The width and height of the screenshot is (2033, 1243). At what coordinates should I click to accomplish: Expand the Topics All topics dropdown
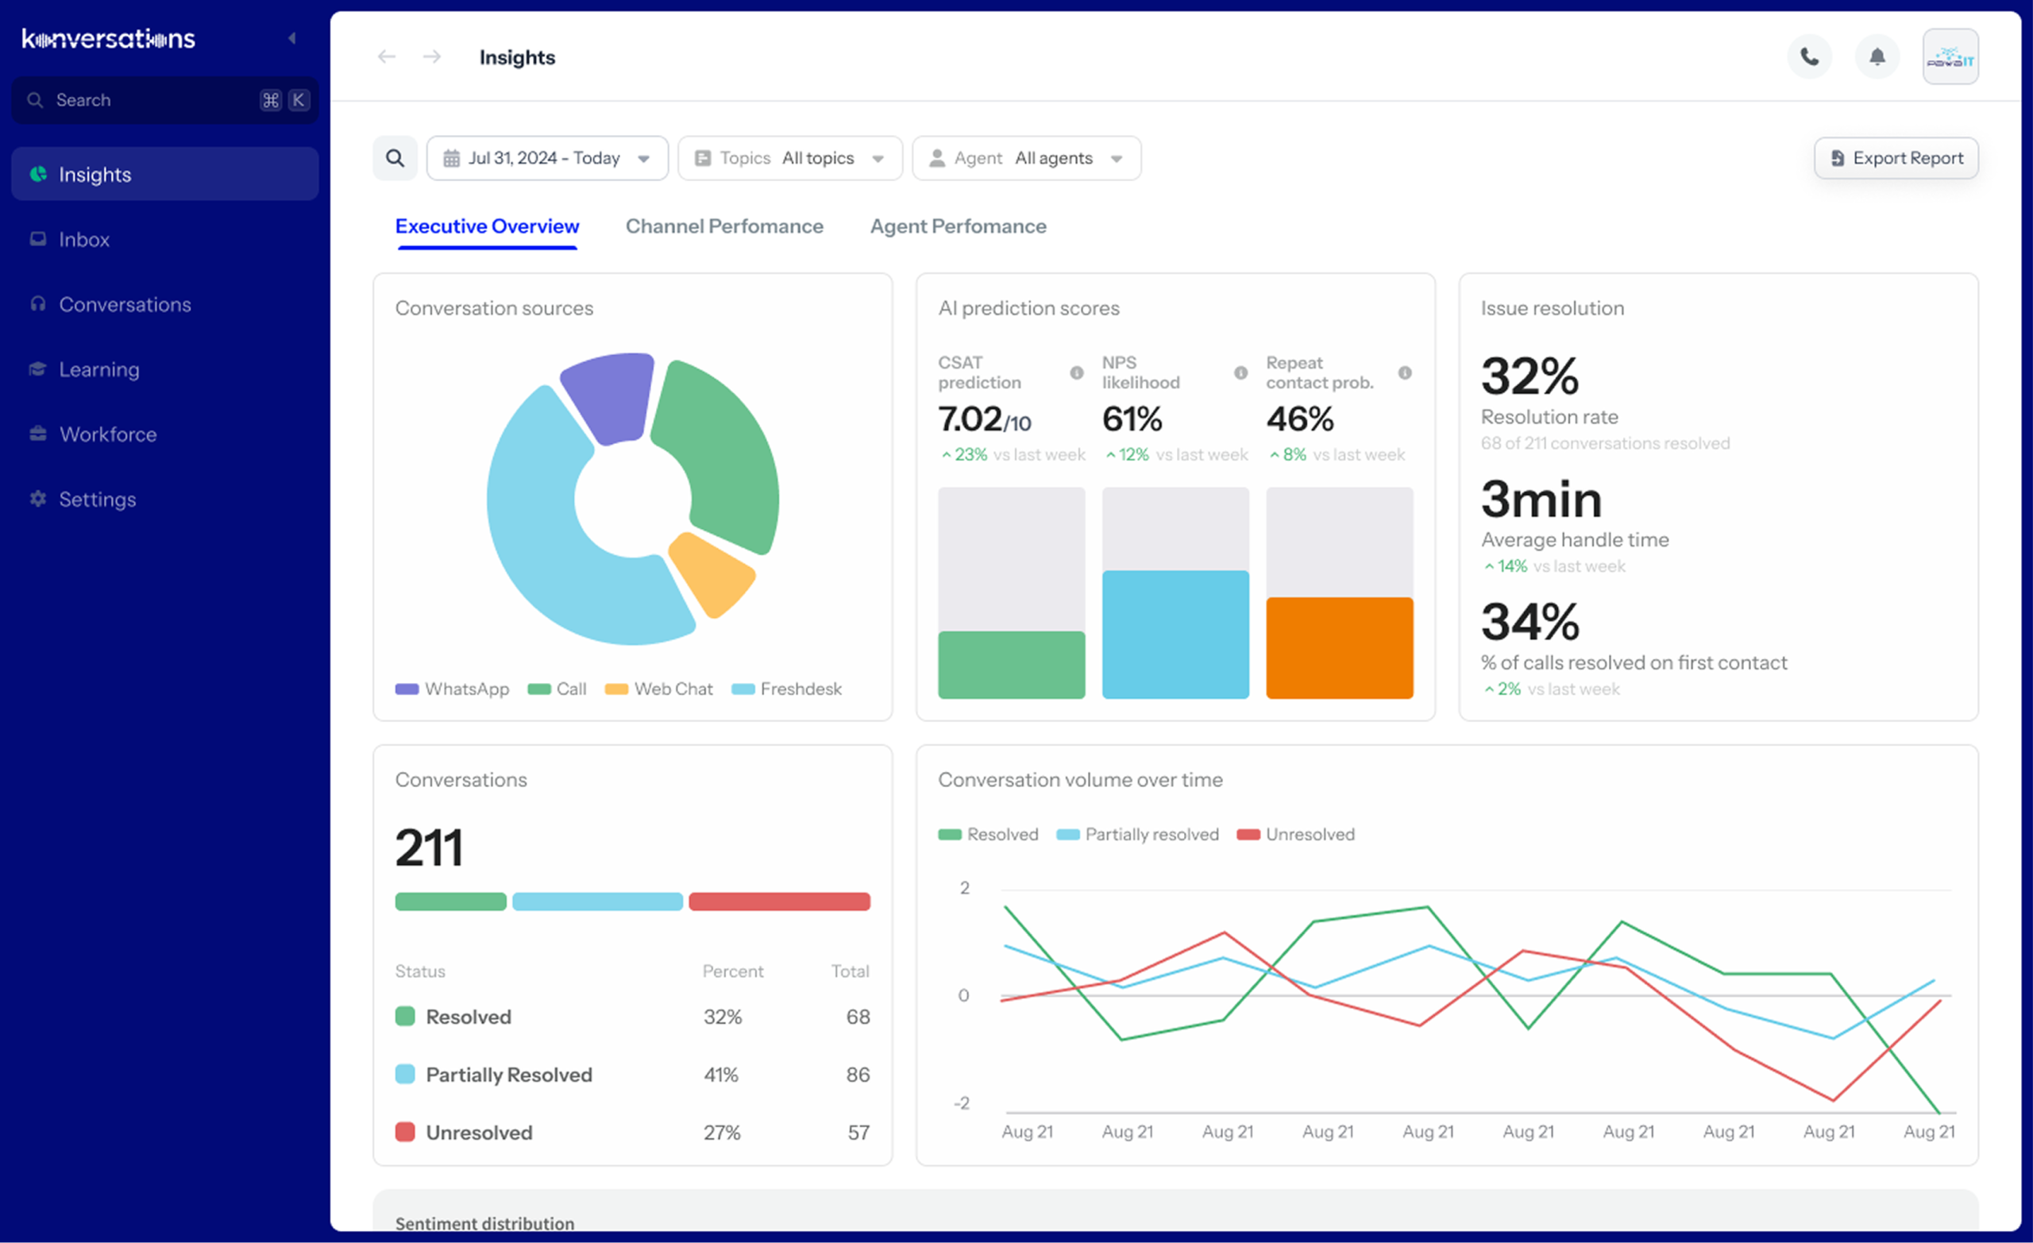789,157
